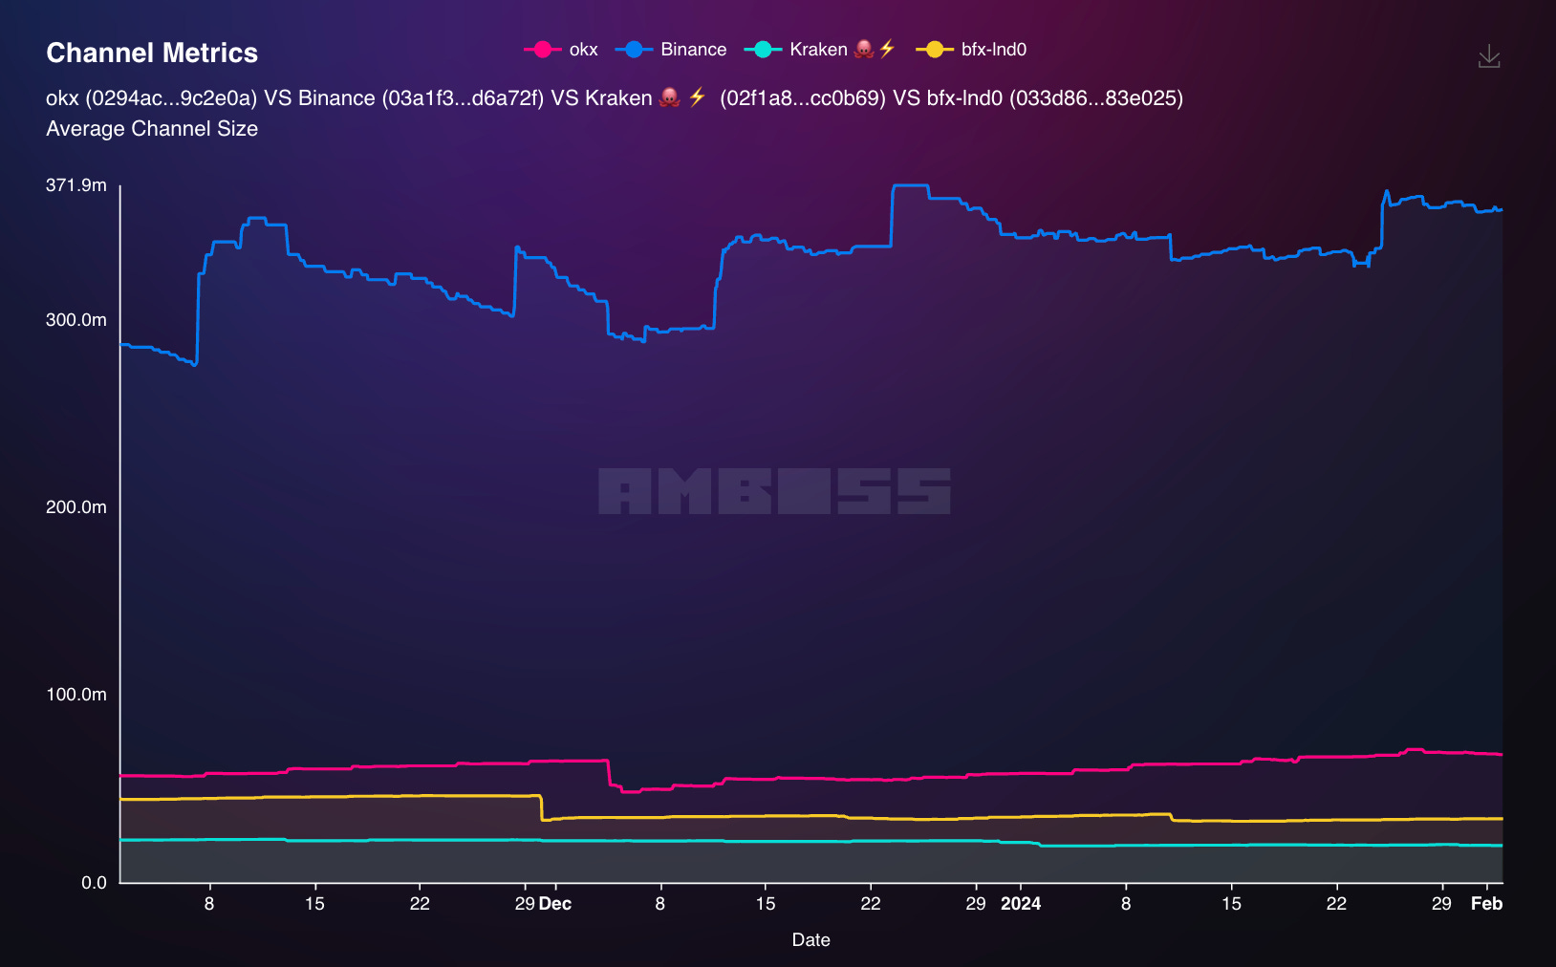Image resolution: width=1556 pixels, height=967 pixels.
Task: Click the "200.0m" y-axis label
Action: [76, 507]
